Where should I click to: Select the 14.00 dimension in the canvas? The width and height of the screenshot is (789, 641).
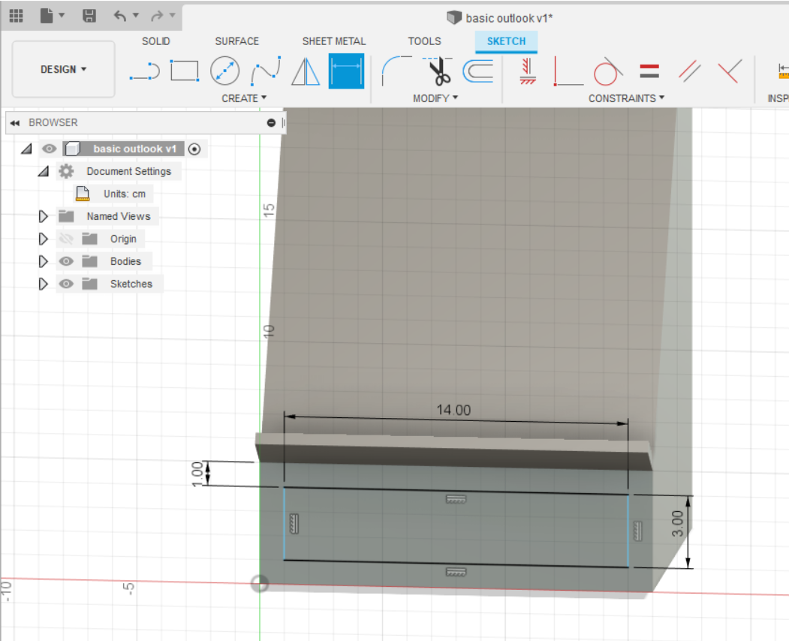pos(453,411)
